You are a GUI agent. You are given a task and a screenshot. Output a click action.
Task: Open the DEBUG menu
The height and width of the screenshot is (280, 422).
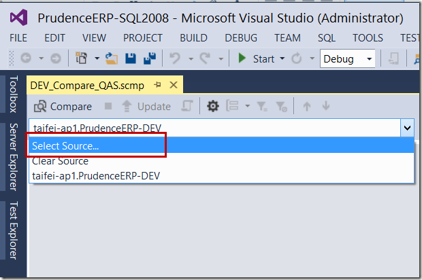[x=241, y=38]
